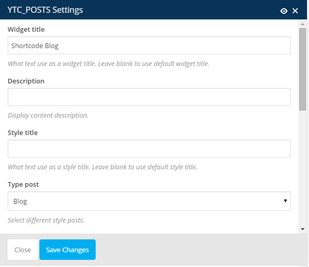
Task: Click the Close button in footer
Action: pyautogui.click(x=23, y=250)
